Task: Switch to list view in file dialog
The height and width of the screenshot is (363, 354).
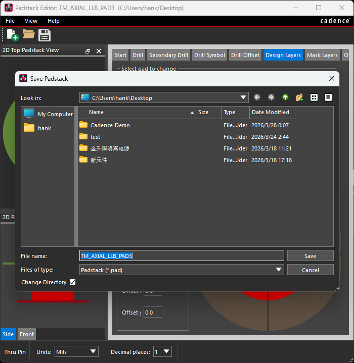Action: coord(314,97)
